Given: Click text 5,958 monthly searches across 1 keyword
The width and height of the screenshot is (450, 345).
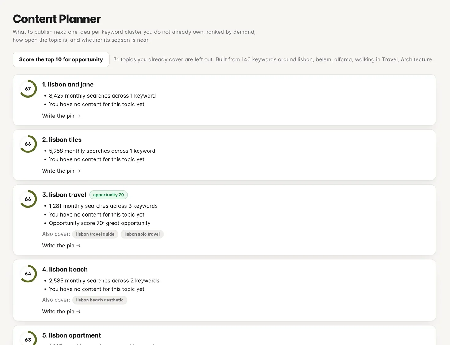Looking at the screenshot, I should click(102, 151).
